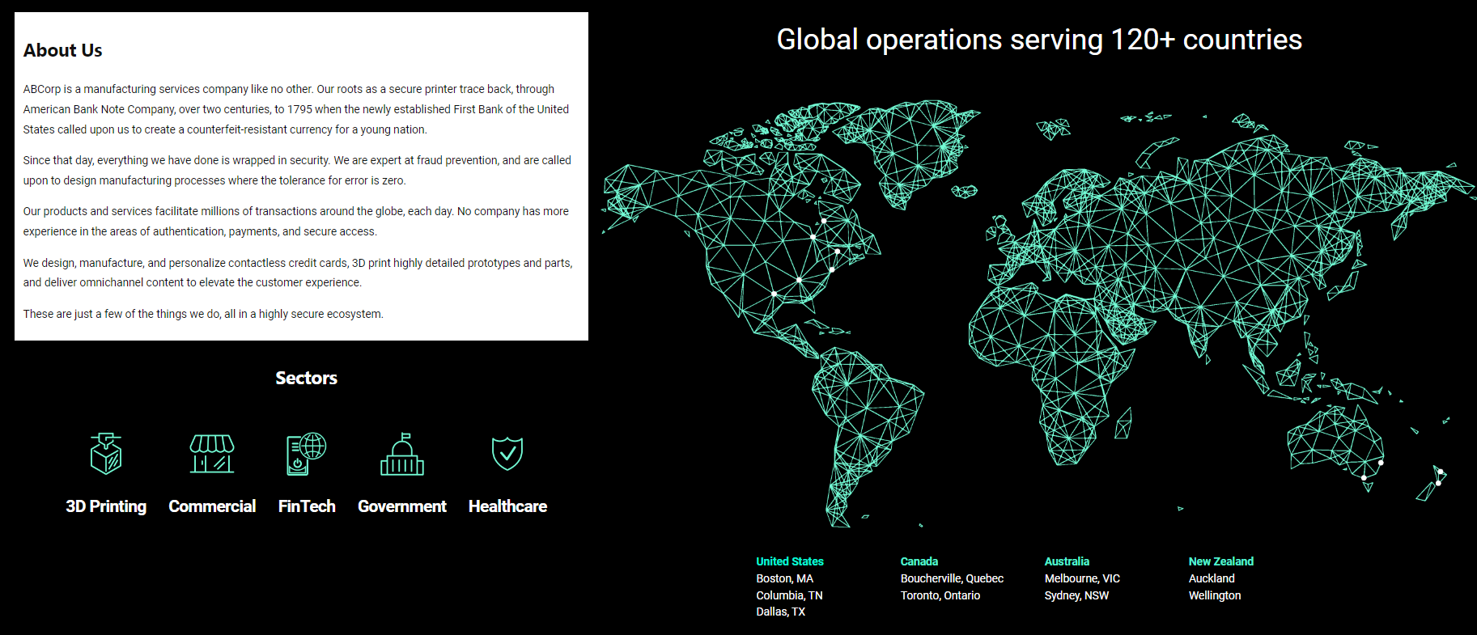Viewport: 1477px width, 635px height.
Task: Select Wellington location text
Action: pyautogui.click(x=1215, y=595)
